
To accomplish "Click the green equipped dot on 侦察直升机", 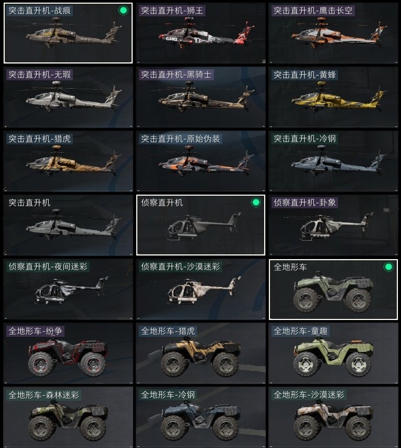I will (256, 202).
